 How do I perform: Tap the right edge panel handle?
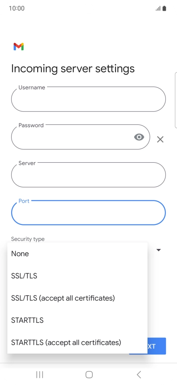tap(176, 100)
